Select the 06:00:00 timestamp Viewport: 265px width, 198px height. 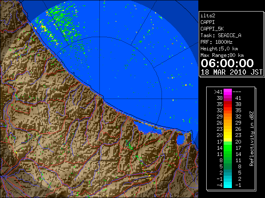tap(227, 63)
